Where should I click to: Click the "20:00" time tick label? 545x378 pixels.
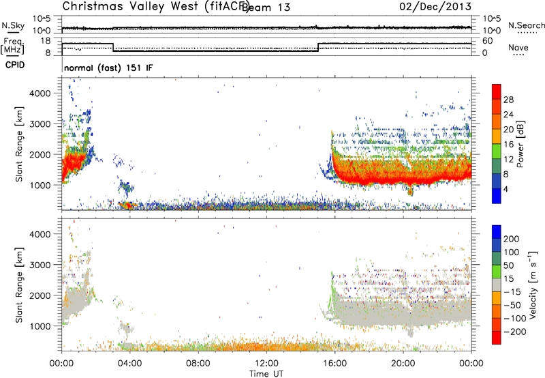coord(403,364)
